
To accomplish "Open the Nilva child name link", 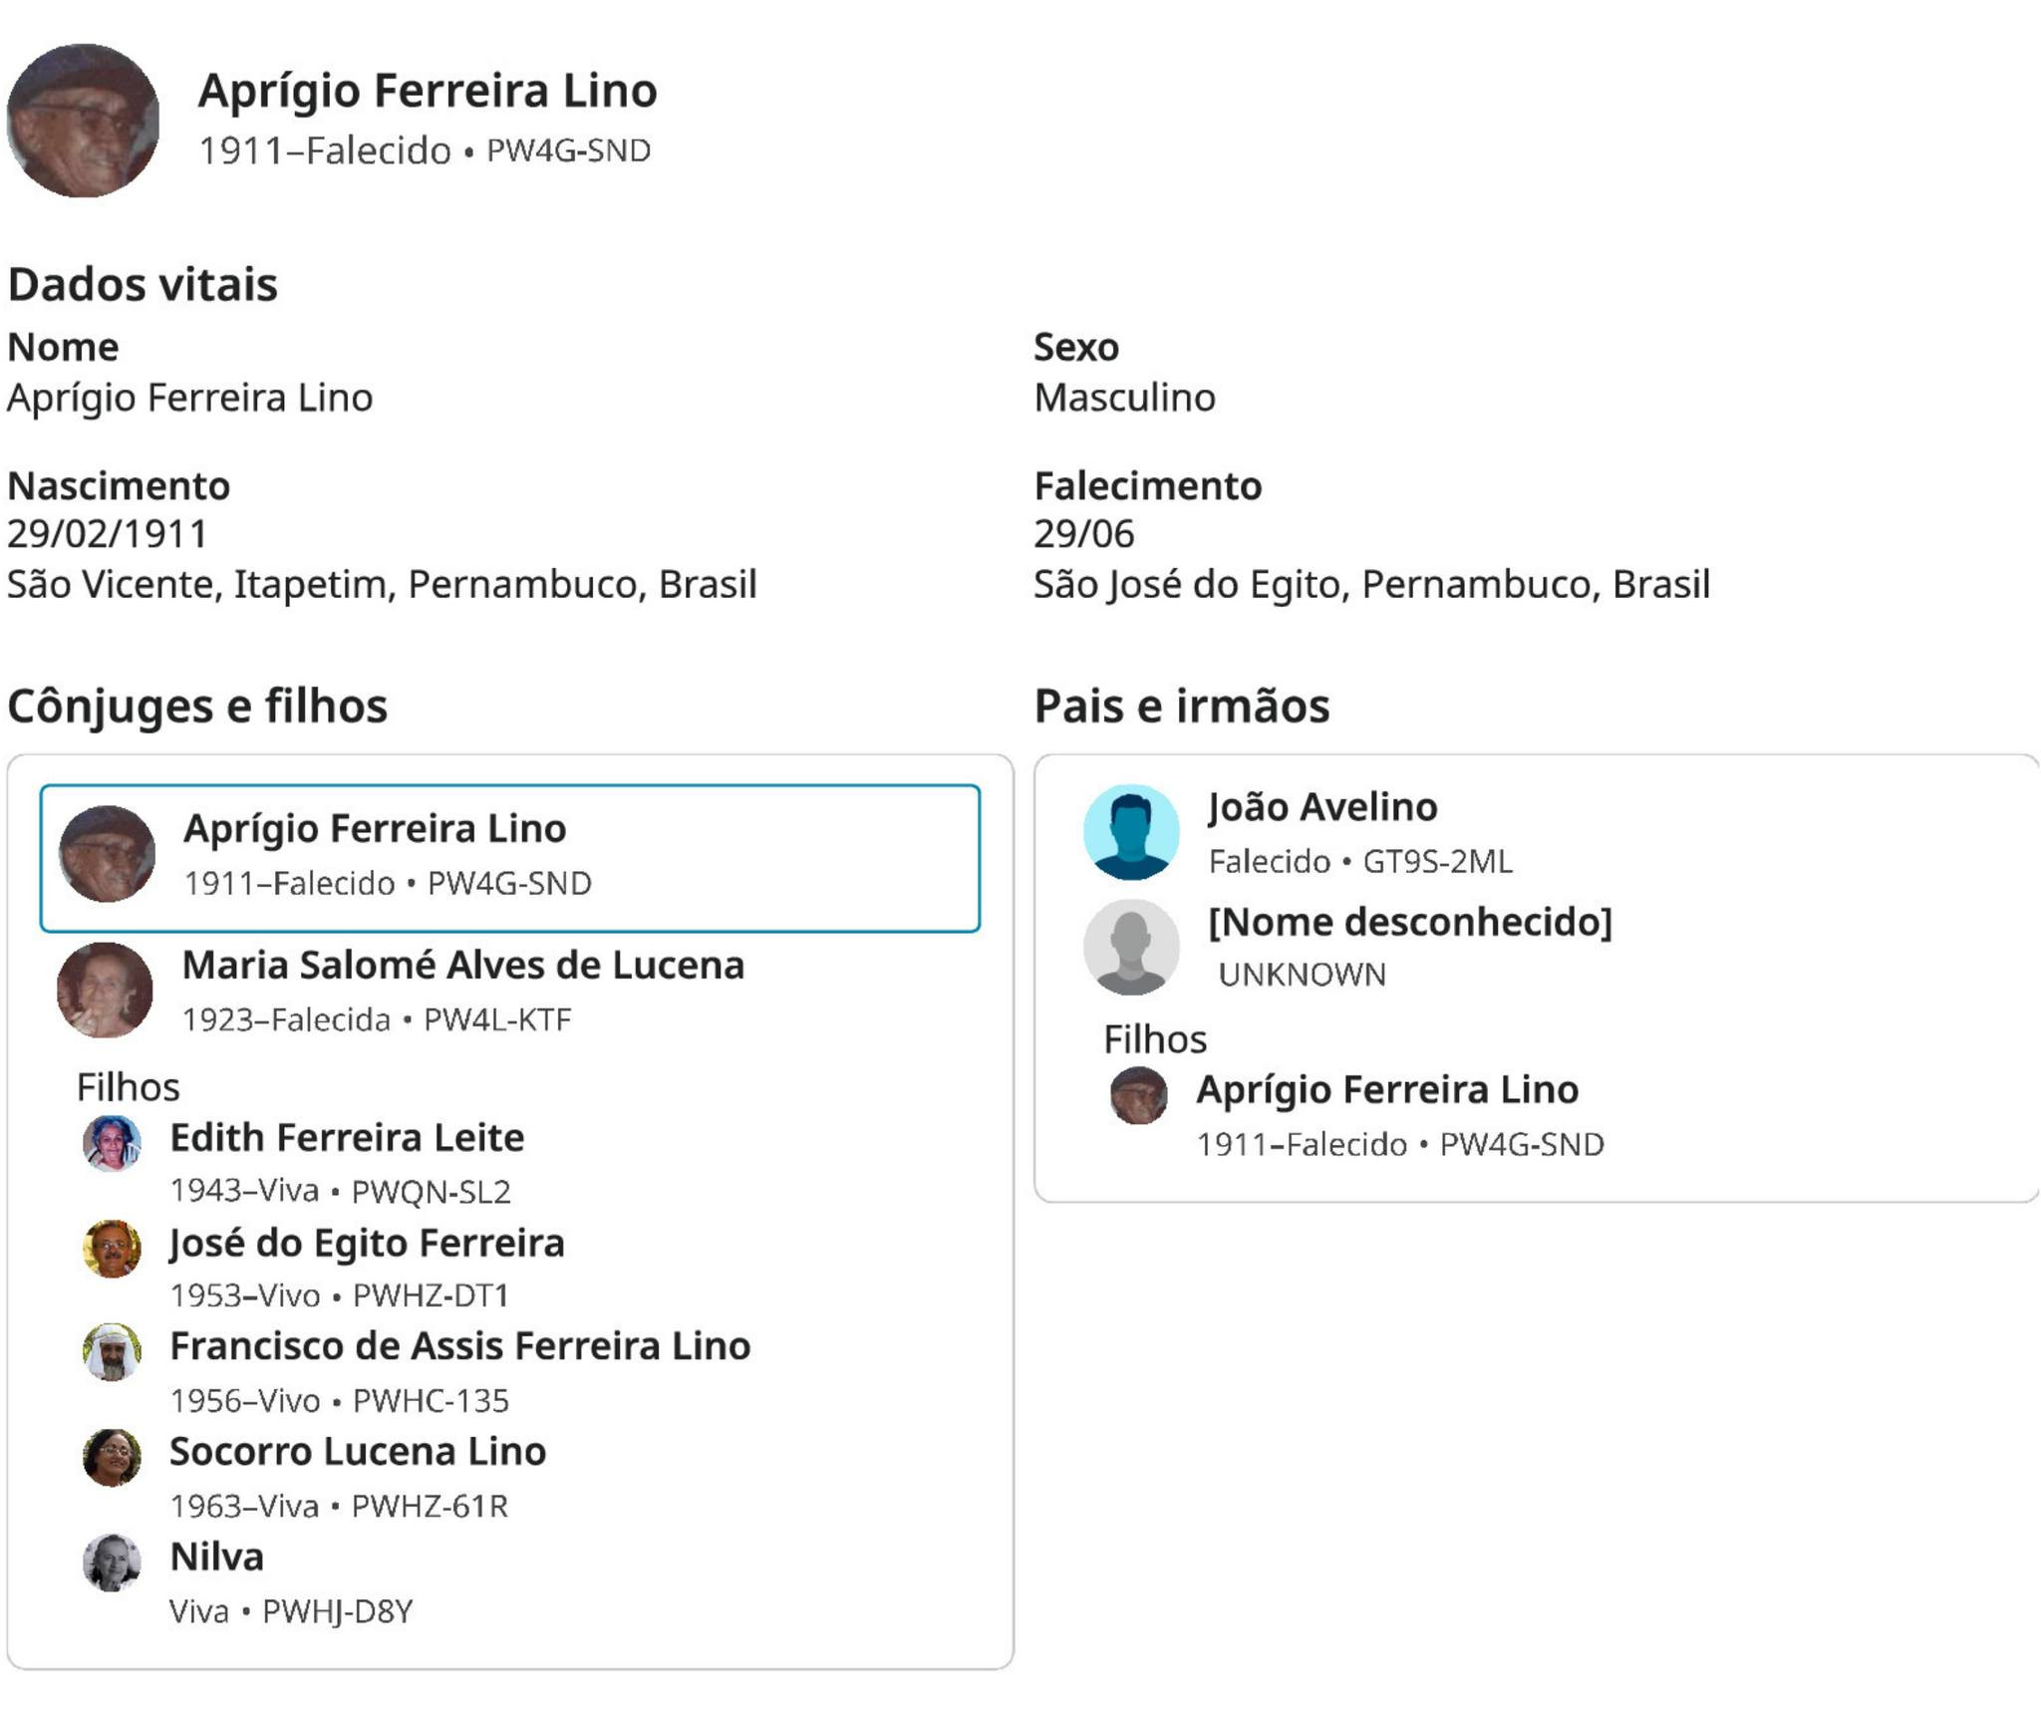I will pos(216,1558).
